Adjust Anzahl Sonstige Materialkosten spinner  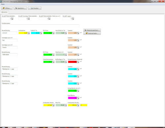(x=29, y=19)
